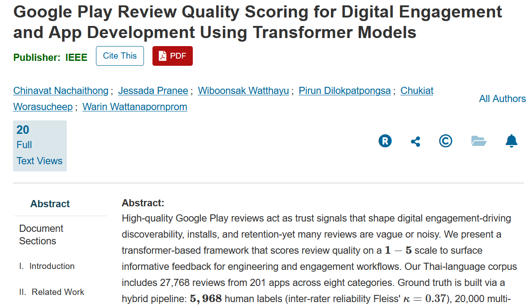Image resolution: width=530 pixels, height=307 pixels.
Task: Open the copyright icon
Action: (446, 141)
